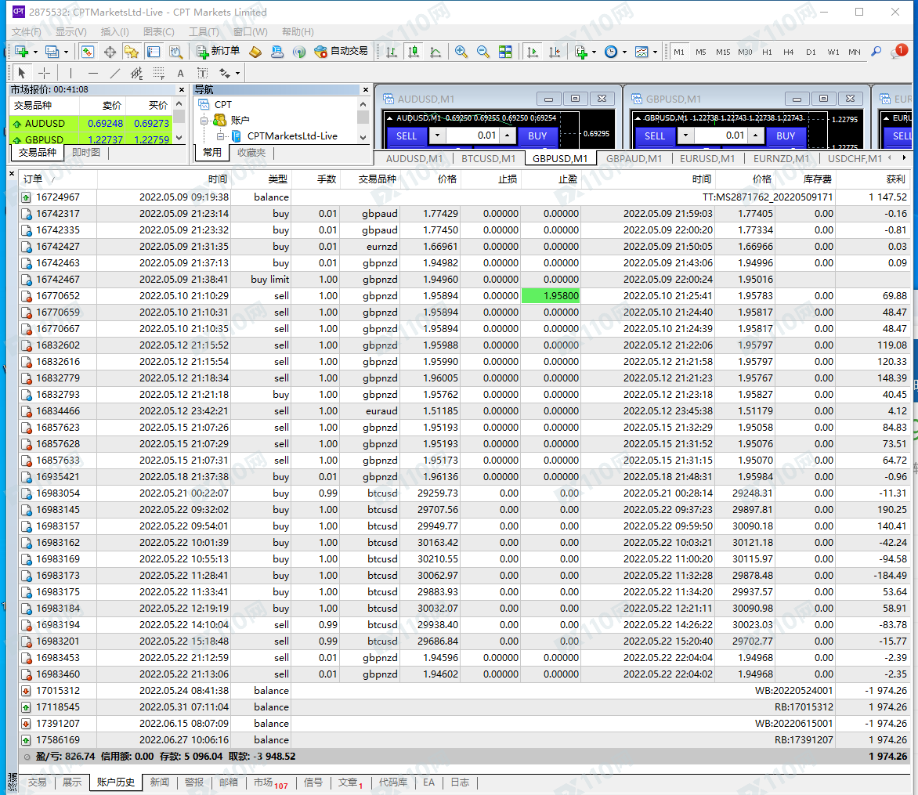The image size is (918, 795).
Task: Pick the text label 'A' drawing tool
Action: (x=180, y=74)
